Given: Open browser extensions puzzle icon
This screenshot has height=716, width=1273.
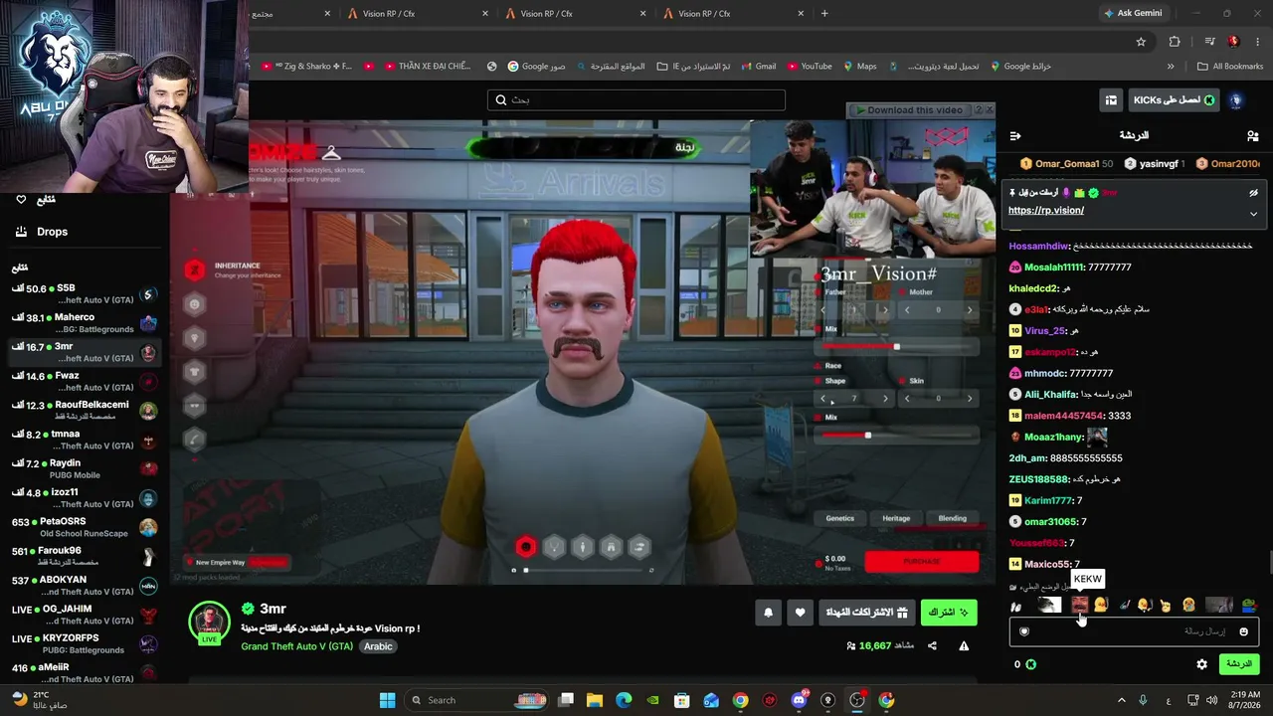Looking at the screenshot, I should [x=1175, y=42].
